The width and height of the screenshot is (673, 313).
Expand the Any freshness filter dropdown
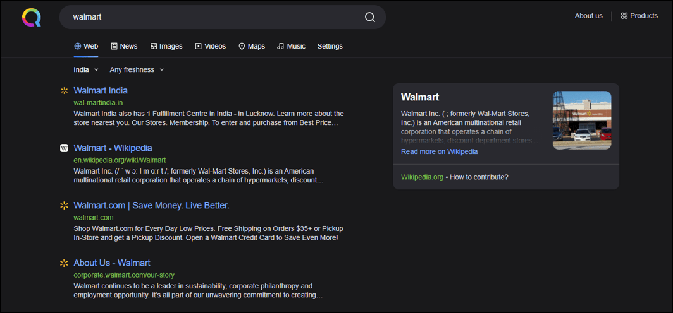(137, 69)
